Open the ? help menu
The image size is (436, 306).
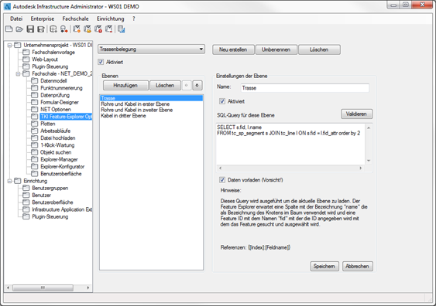[x=134, y=19]
